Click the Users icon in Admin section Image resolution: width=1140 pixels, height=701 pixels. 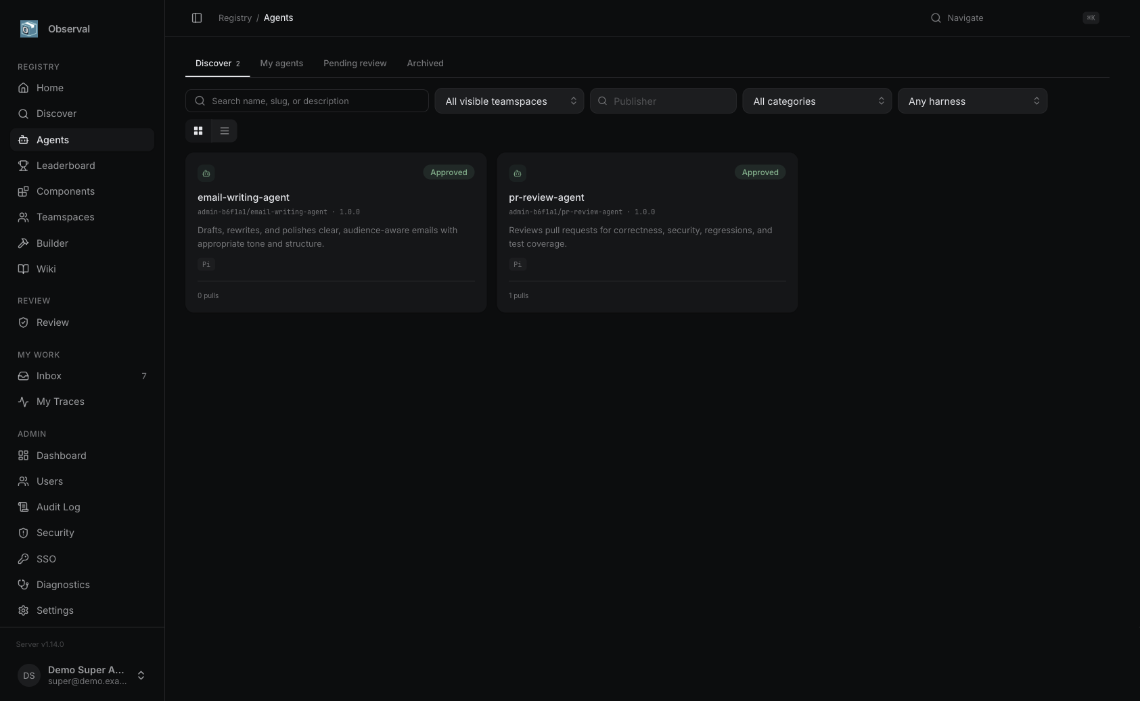point(23,481)
